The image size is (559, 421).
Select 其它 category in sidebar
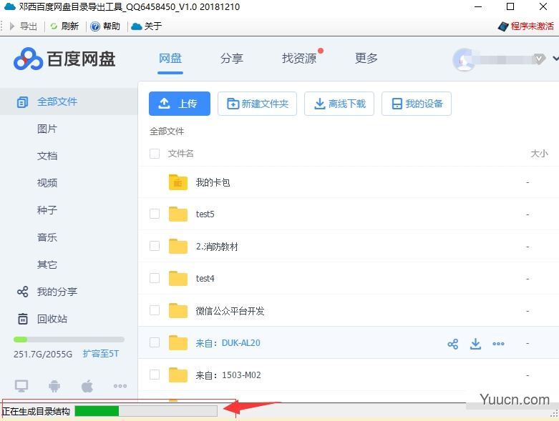coord(47,264)
